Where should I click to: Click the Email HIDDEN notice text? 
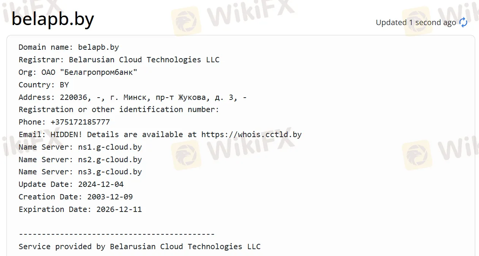point(160,134)
